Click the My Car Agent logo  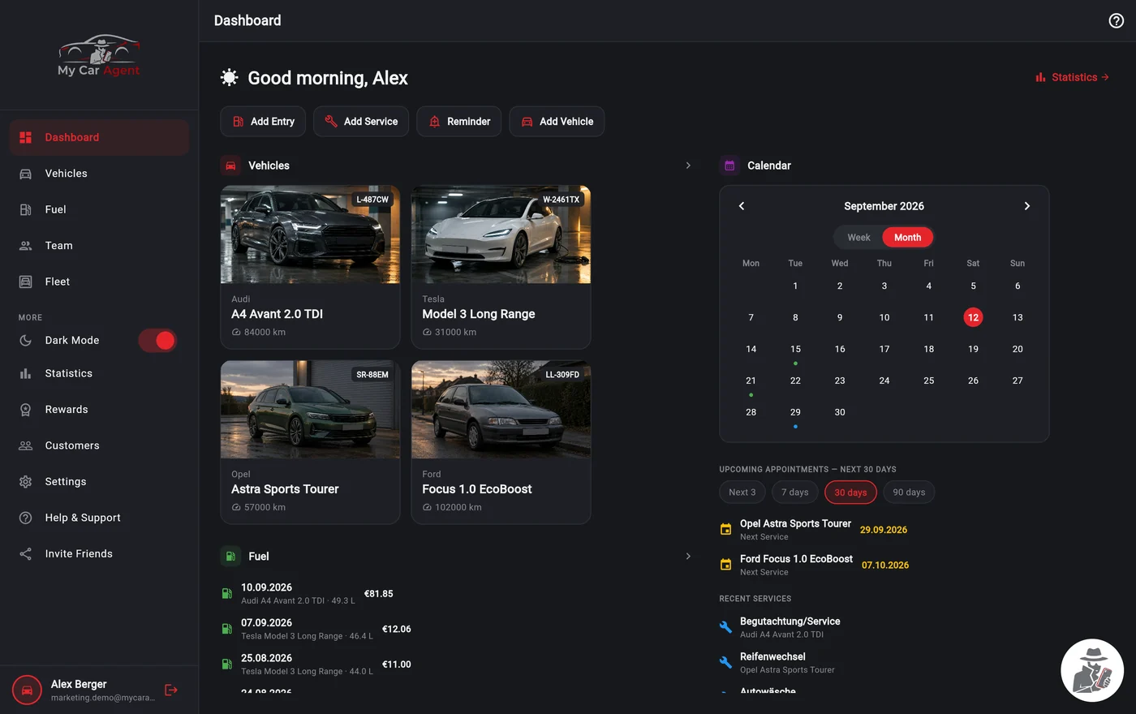pyautogui.click(x=99, y=56)
